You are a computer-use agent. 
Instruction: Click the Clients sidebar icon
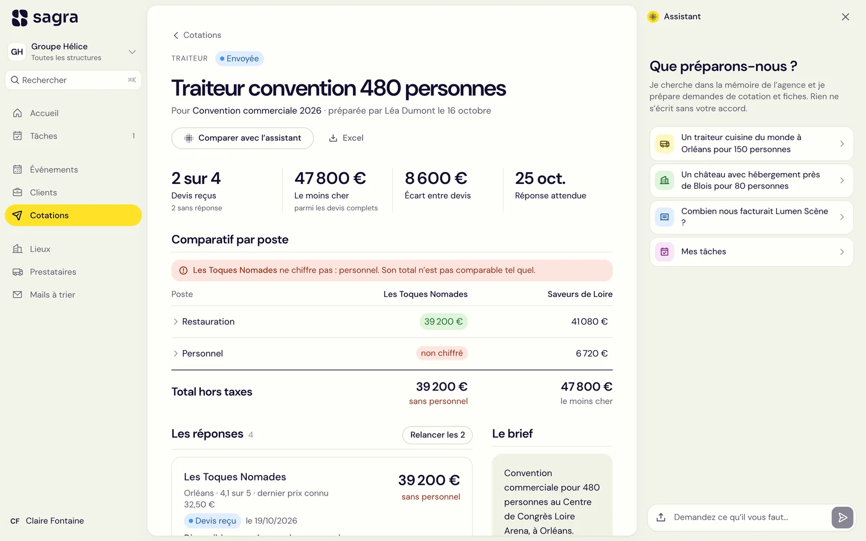pyautogui.click(x=17, y=193)
